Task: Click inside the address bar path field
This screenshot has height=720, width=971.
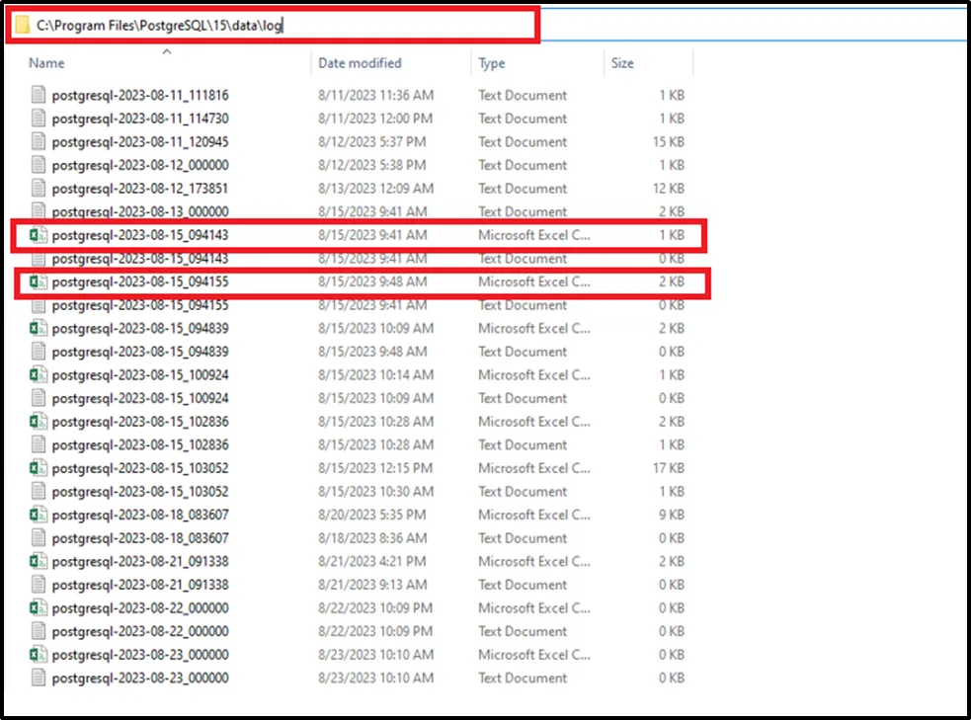Action: (395, 27)
